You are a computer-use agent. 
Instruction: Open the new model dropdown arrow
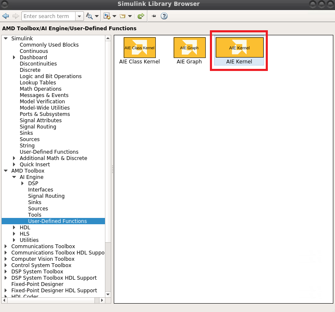click(x=114, y=16)
